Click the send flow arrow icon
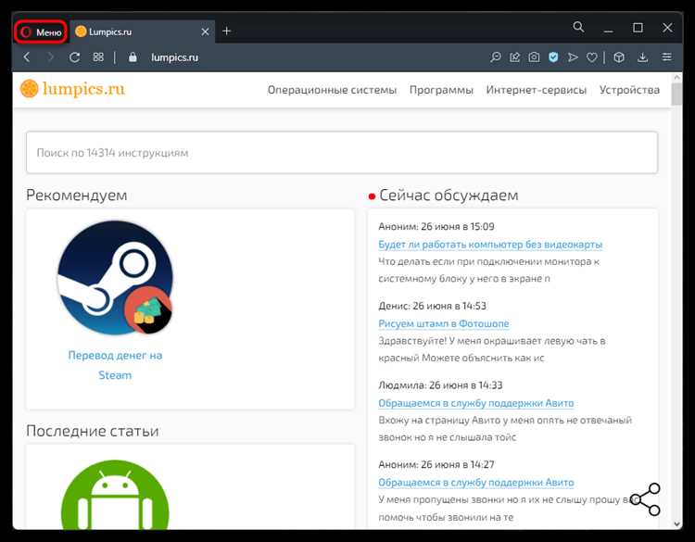Screen dimensions: 695x542 tap(573, 57)
